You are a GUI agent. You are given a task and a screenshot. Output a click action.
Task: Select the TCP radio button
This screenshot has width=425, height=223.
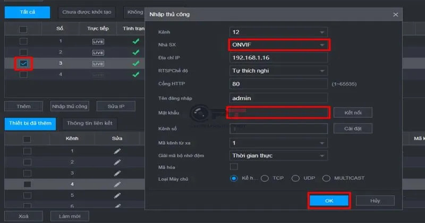pyautogui.click(x=265, y=178)
